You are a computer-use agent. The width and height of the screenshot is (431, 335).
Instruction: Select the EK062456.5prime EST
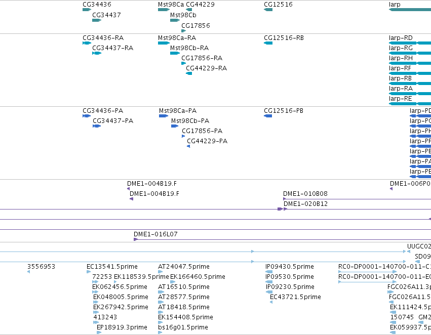(x=95, y=292)
